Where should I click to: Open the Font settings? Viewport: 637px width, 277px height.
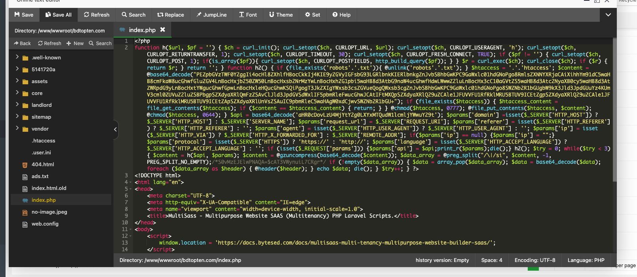pyautogui.click(x=248, y=15)
